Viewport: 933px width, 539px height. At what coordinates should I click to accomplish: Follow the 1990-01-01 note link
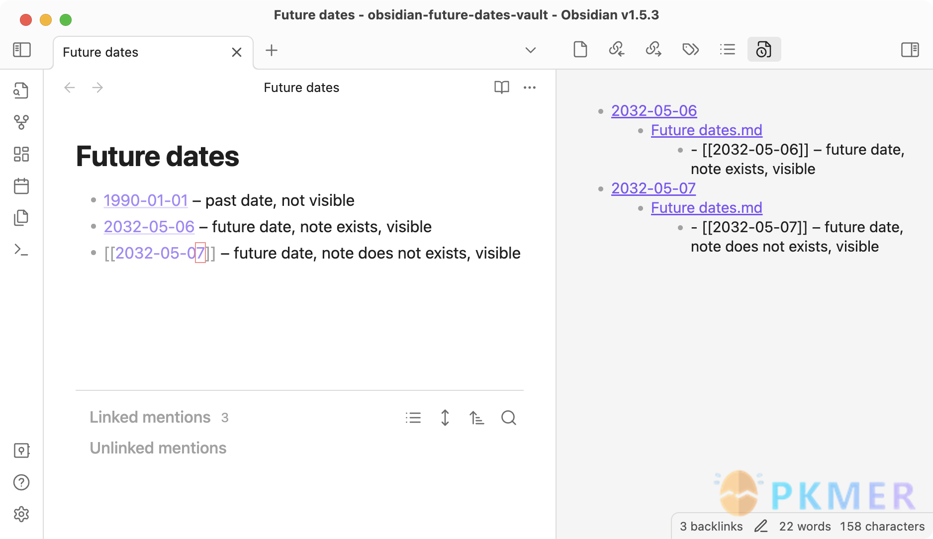pos(146,200)
